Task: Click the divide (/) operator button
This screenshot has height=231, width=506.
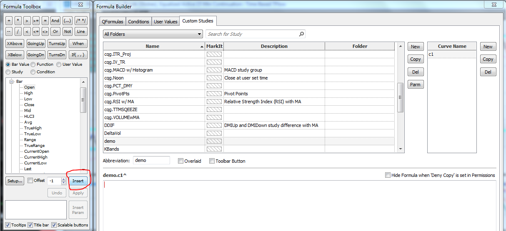Action: point(18,31)
